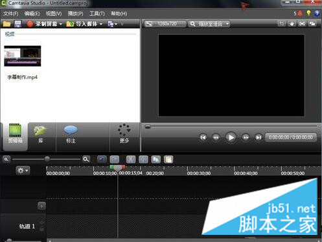The width and height of the screenshot is (322, 242).
Task: Jump to previous clip button
Action: [203, 137]
